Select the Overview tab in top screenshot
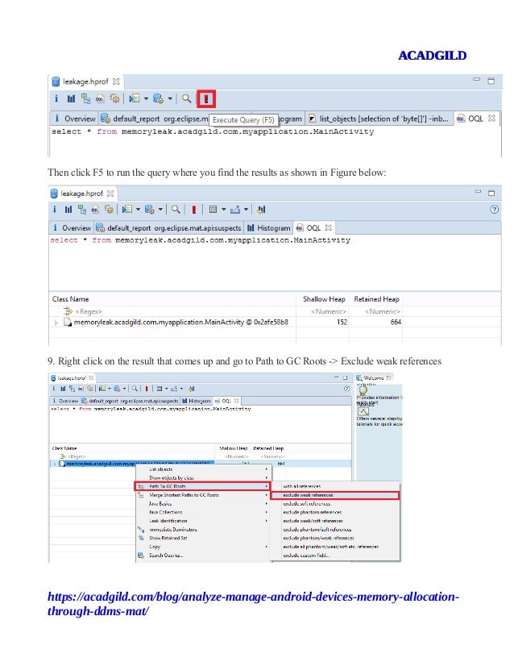Screen dimensions: 514x666 (74, 119)
